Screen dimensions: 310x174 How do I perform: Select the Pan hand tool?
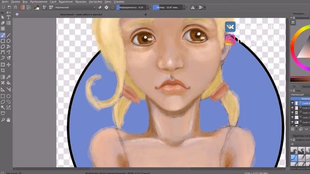9,120
